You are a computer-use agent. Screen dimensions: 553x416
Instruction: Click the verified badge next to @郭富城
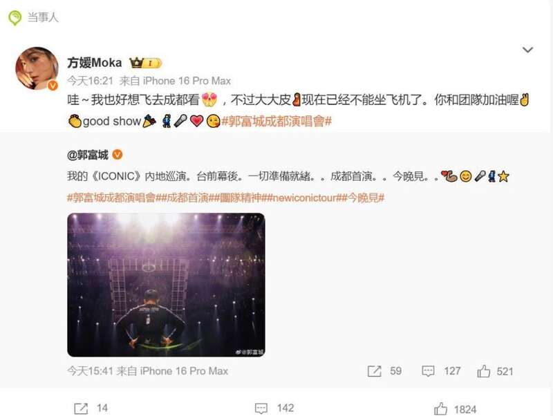pos(117,155)
